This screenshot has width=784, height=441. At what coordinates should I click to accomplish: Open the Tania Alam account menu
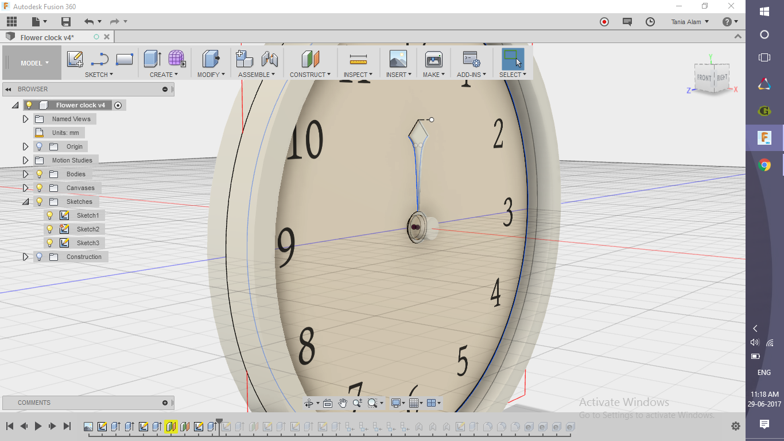tap(690, 22)
